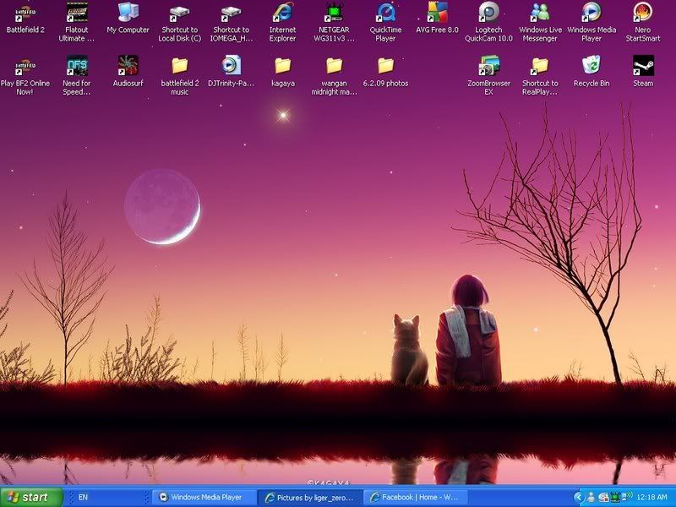Viewport: 676px width, 507px height.
Task: Open the Windows start menu
Action: pyautogui.click(x=31, y=497)
